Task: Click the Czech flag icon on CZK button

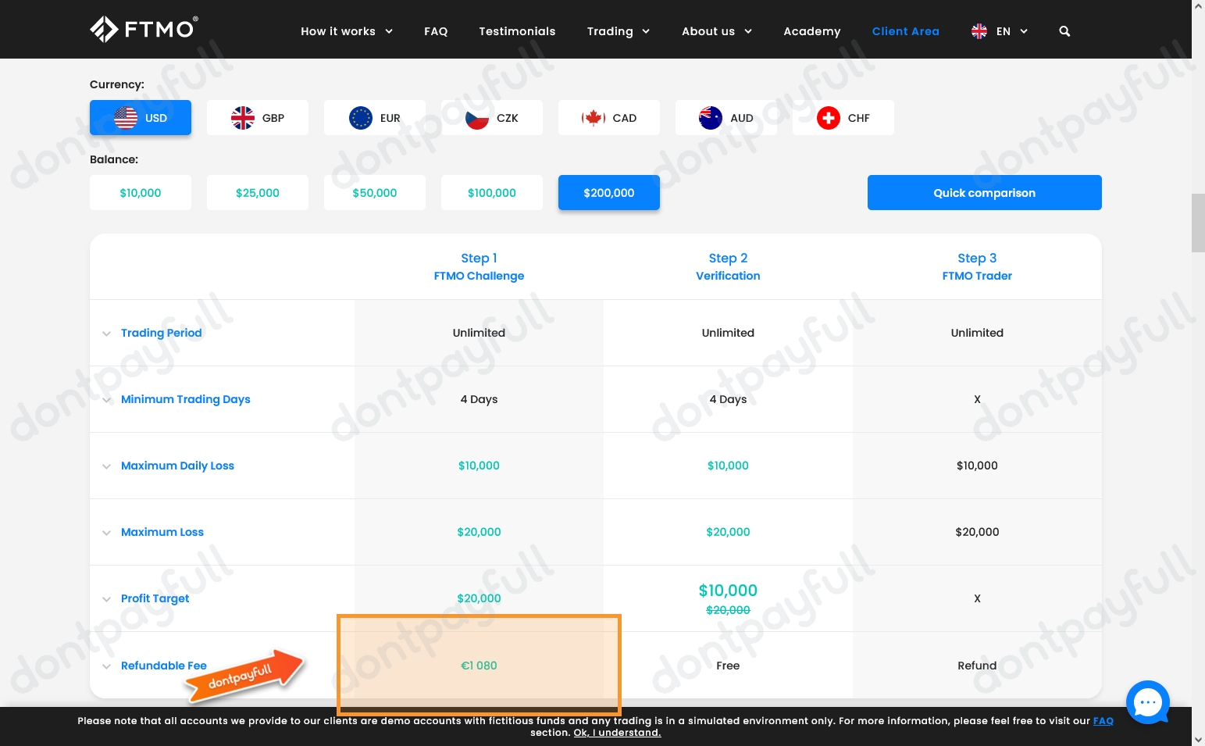Action: [x=476, y=117]
